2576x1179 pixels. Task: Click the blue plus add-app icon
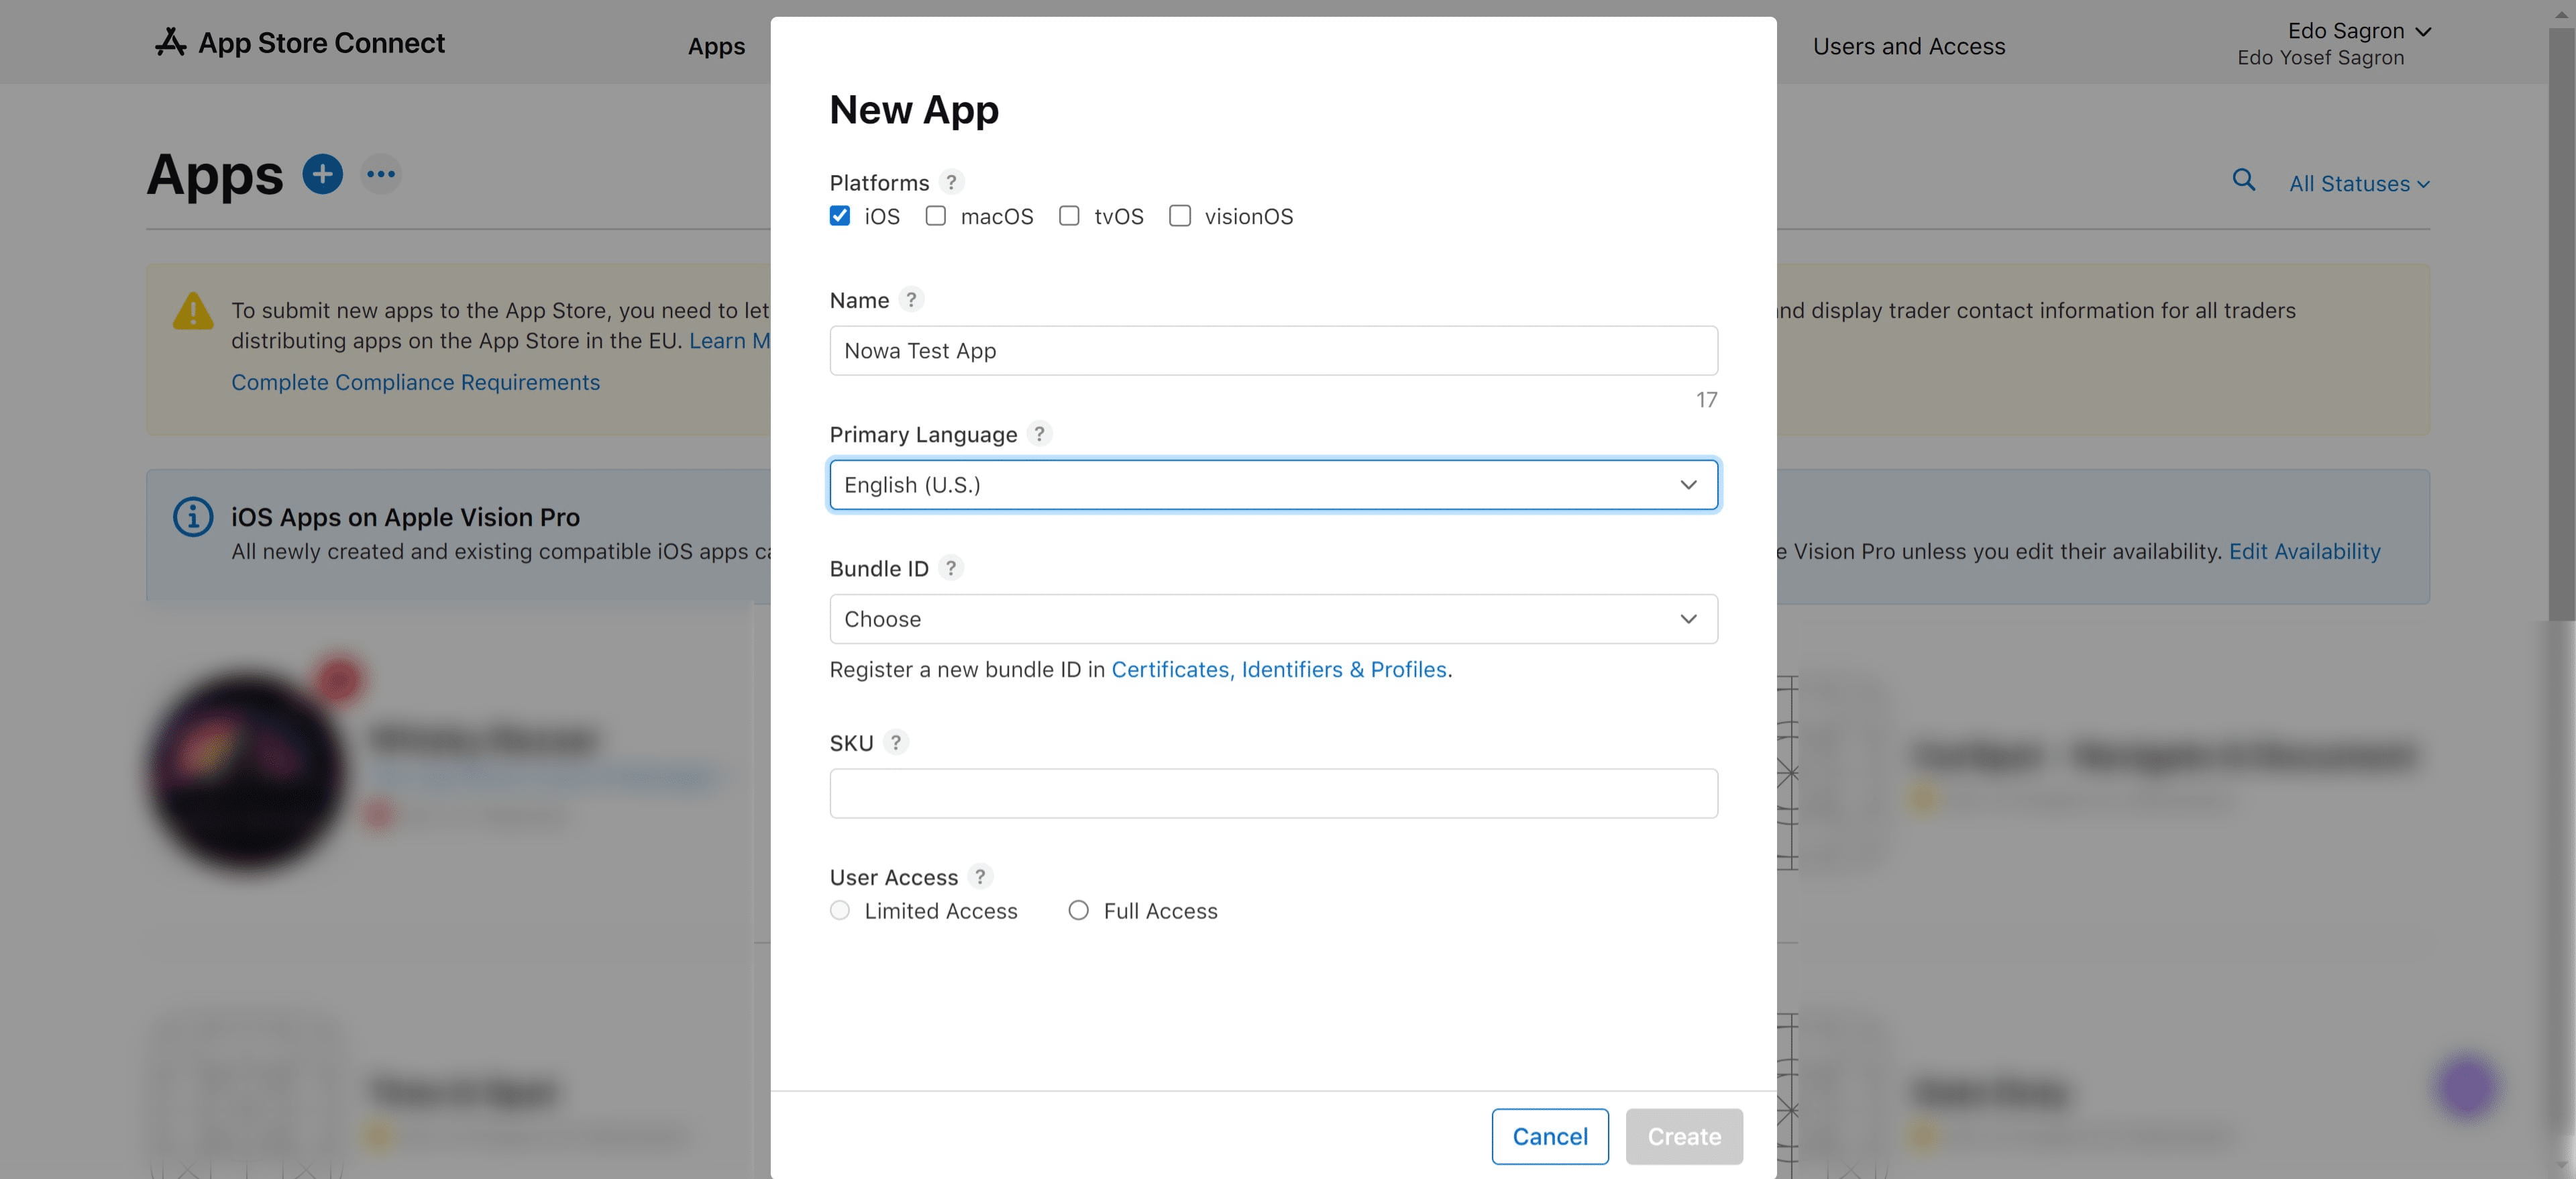coord(322,174)
